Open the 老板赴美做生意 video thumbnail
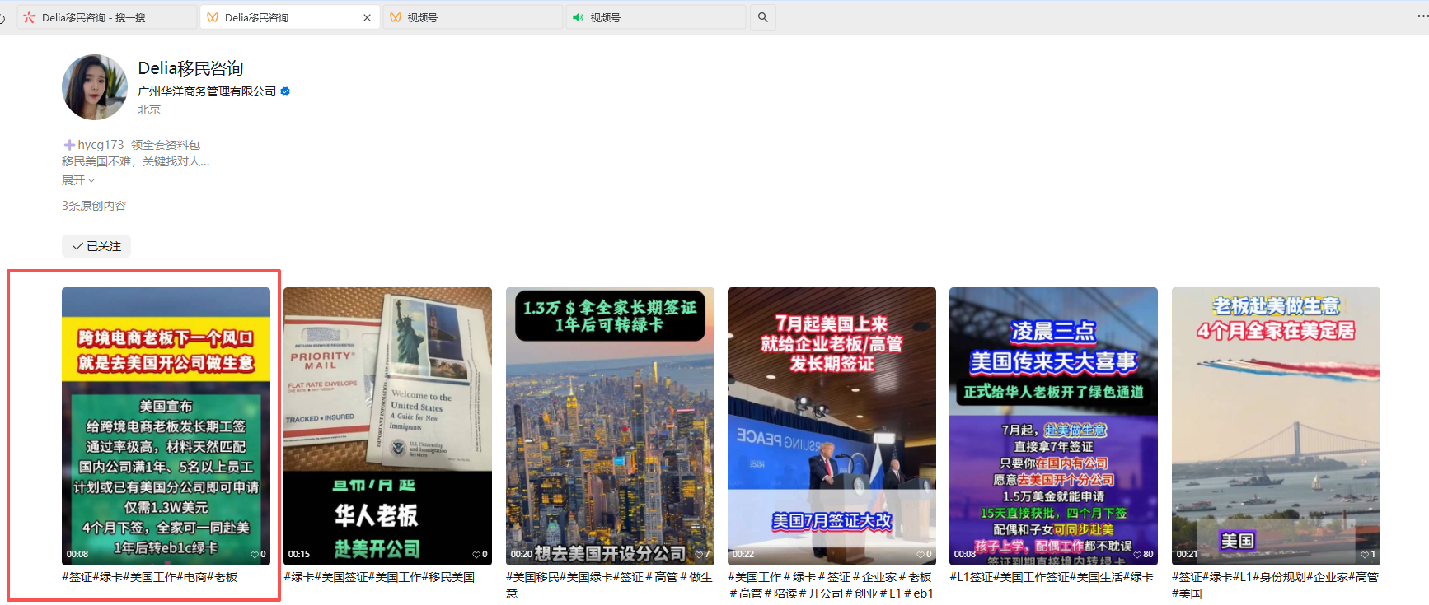Image resolution: width=1429 pixels, height=605 pixels. click(1276, 426)
